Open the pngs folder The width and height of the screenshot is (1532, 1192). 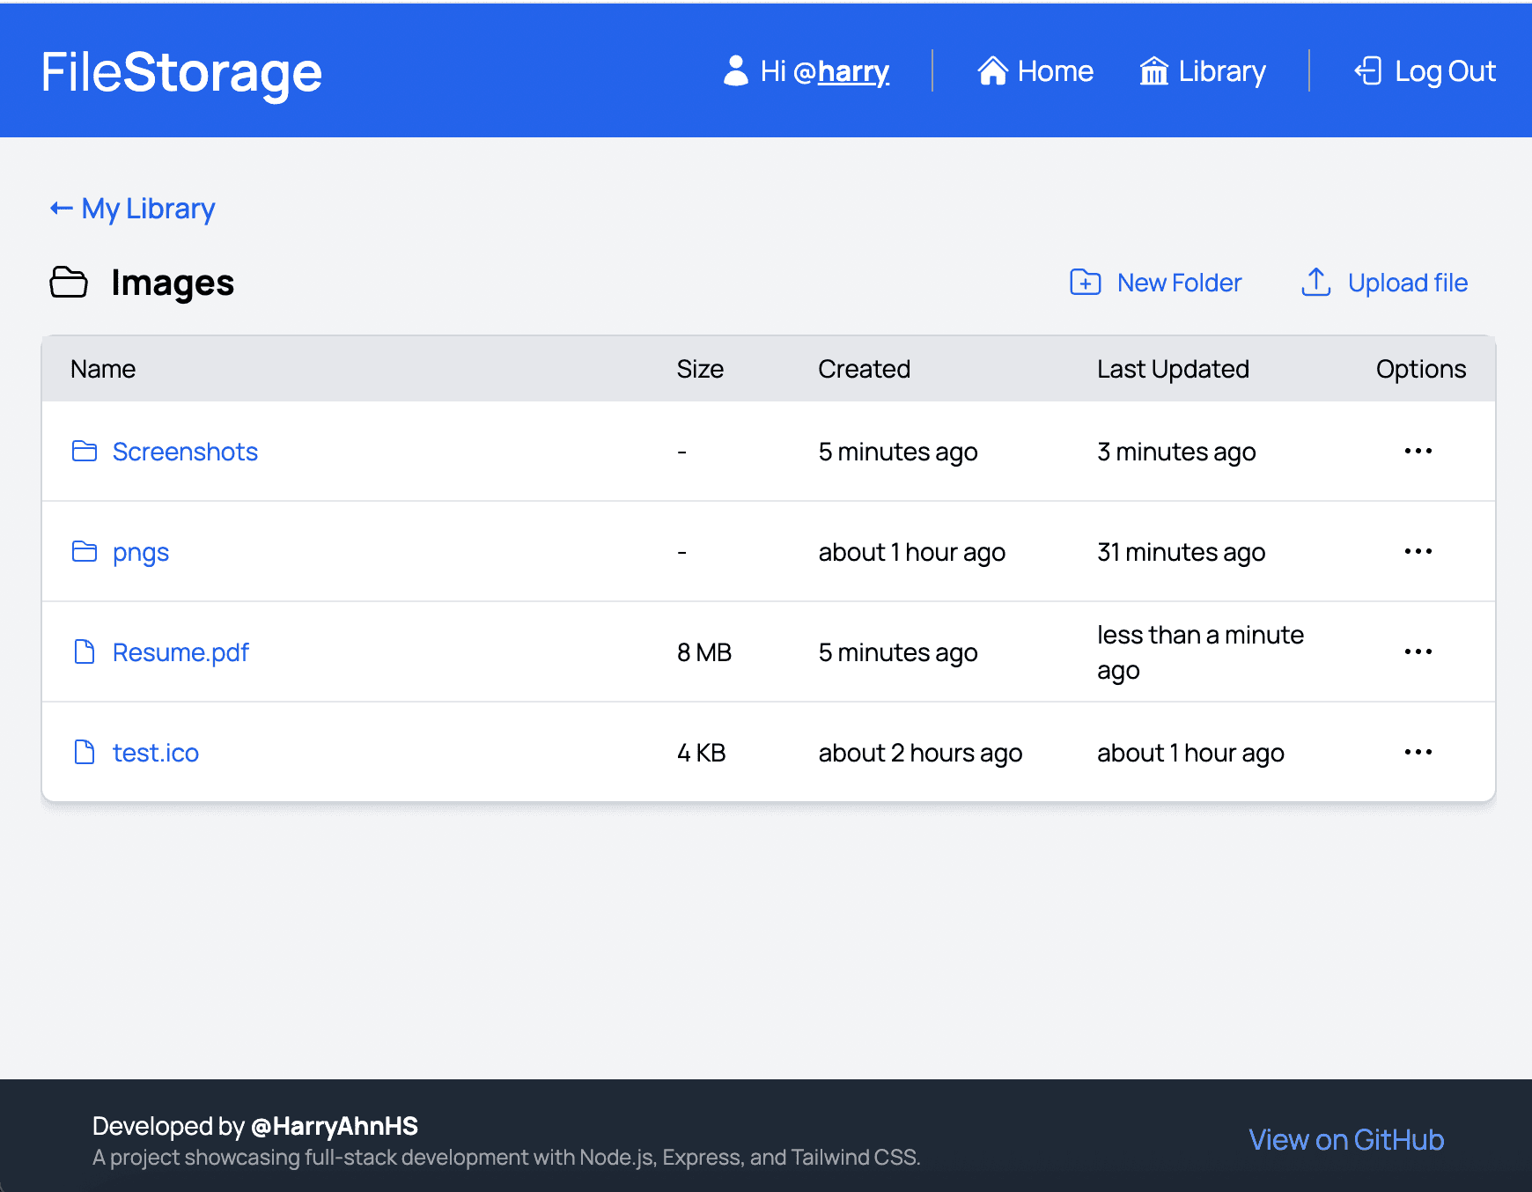[x=141, y=553]
